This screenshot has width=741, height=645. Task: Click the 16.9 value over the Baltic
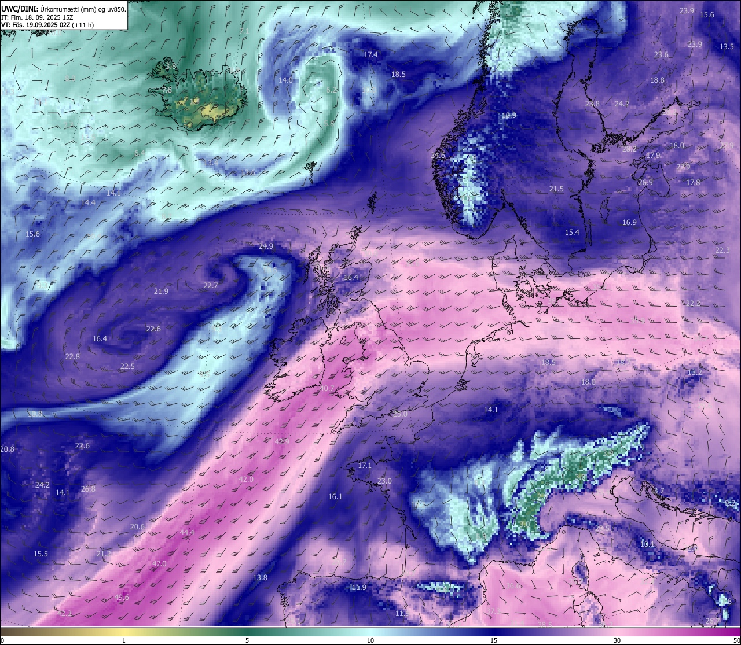pos(629,222)
